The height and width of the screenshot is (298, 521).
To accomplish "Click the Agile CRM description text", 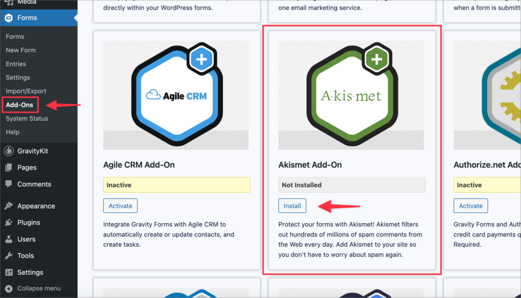I will [x=169, y=234].
